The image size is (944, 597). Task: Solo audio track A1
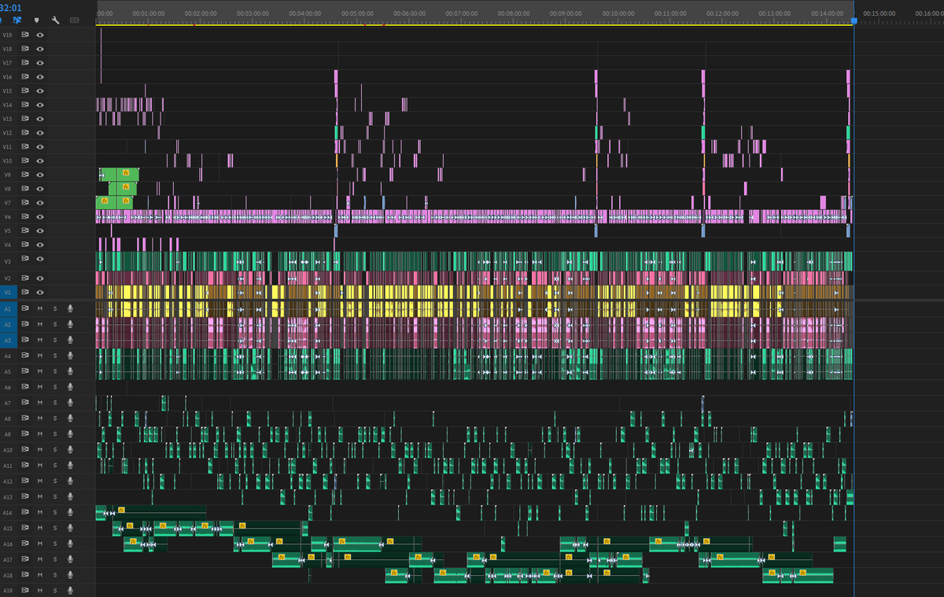[55, 308]
